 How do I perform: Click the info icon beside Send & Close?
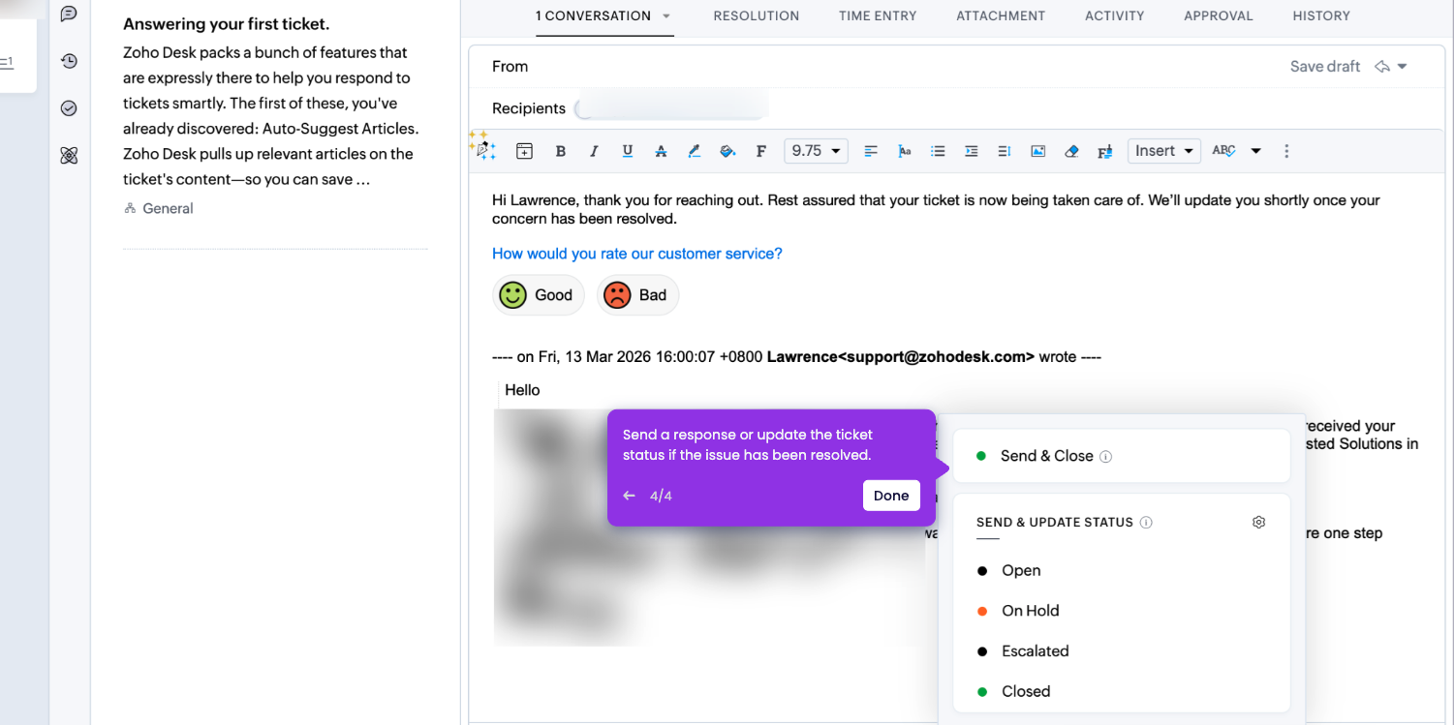pyautogui.click(x=1106, y=457)
